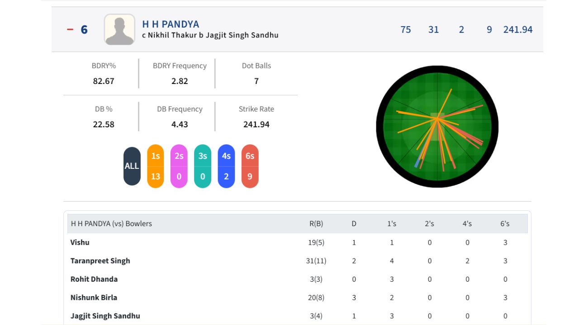Select bowler Taranpreet Singh from the table

coord(100,260)
